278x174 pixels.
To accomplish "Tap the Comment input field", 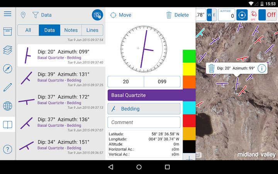I will [x=144, y=122].
